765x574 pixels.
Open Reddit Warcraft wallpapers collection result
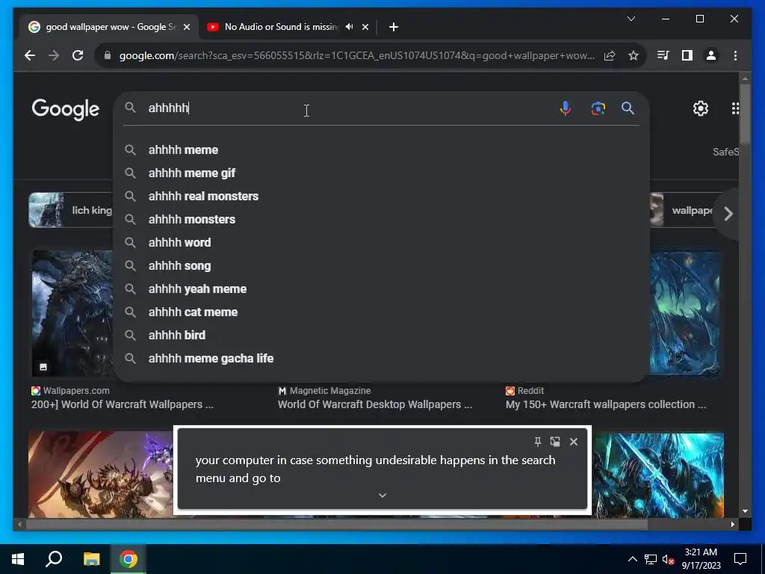pyautogui.click(x=605, y=404)
